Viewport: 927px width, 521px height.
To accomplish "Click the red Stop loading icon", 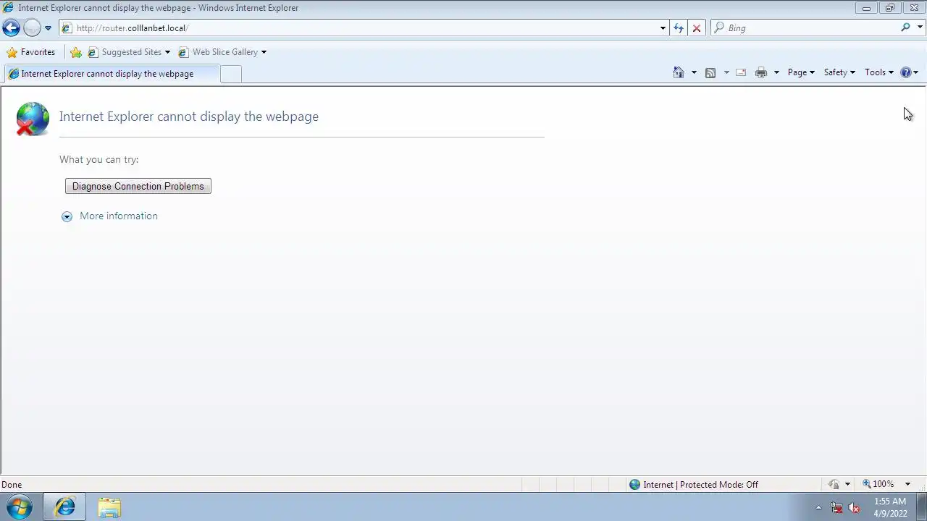I will tap(697, 28).
